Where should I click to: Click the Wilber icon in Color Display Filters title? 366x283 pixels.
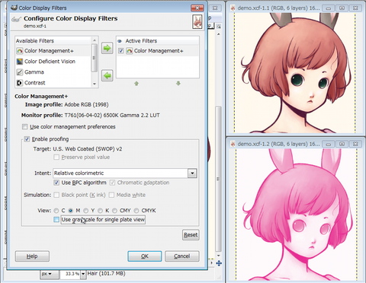pyautogui.click(x=14, y=8)
